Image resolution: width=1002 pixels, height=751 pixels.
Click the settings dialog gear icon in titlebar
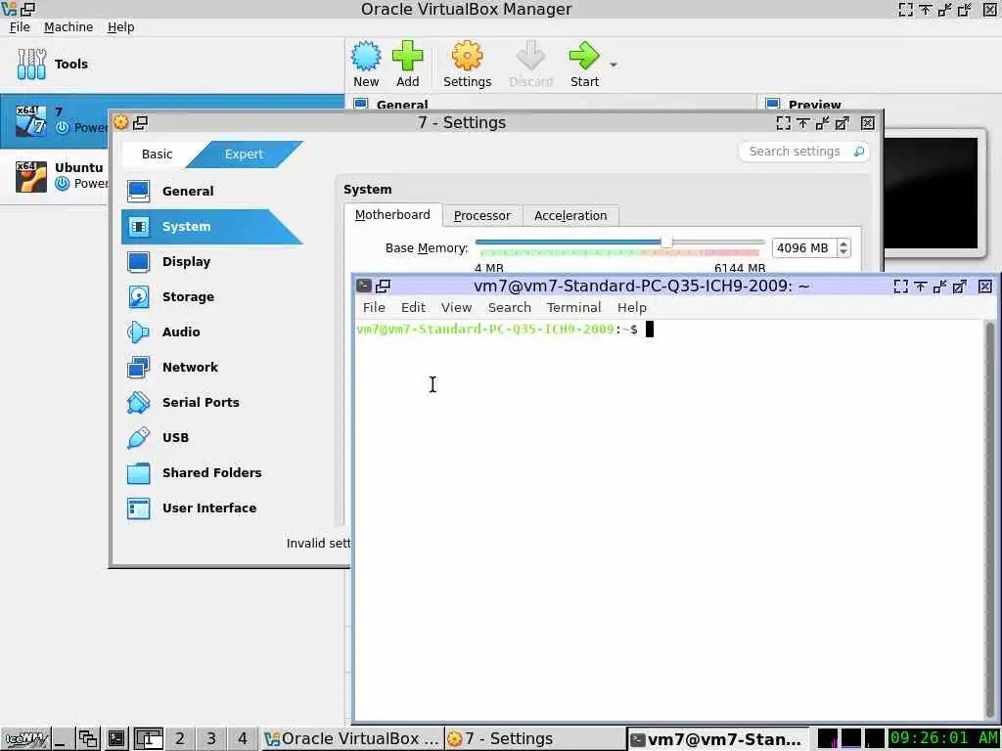[x=120, y=122]
